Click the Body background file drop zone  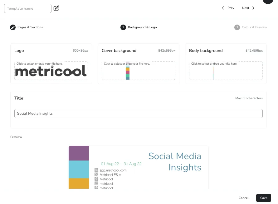226,71
